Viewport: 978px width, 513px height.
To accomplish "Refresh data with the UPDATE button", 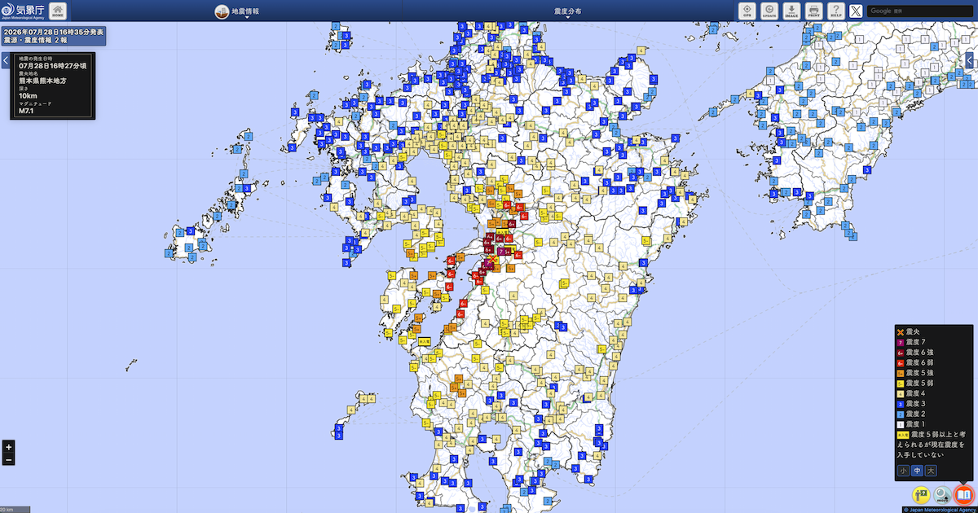I will coord(769,11).
